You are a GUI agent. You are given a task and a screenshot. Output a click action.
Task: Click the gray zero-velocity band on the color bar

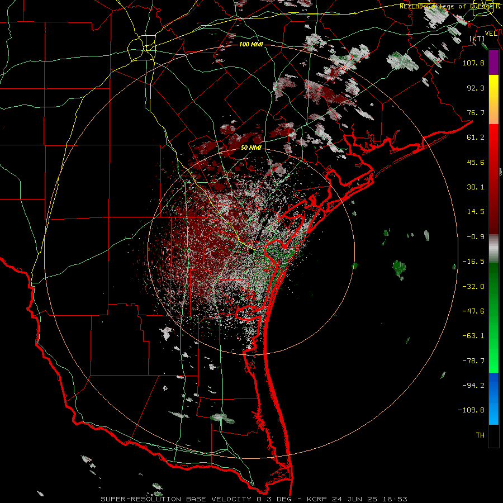[493, 249]
